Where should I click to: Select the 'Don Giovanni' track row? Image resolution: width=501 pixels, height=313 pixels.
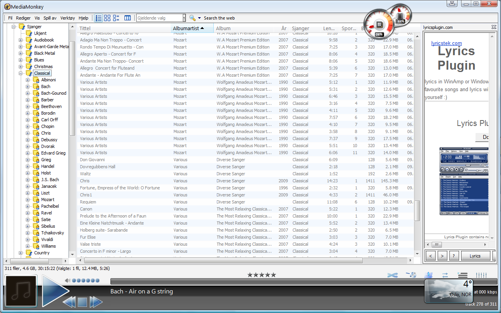pos(245,160)
